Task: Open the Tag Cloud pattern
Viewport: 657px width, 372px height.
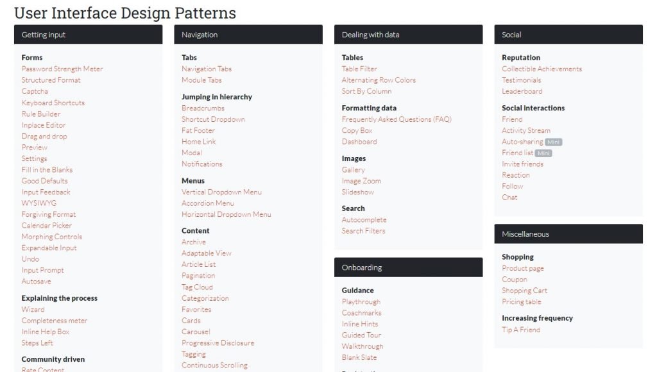Action: pyautogui.click(x=197, y=287)
